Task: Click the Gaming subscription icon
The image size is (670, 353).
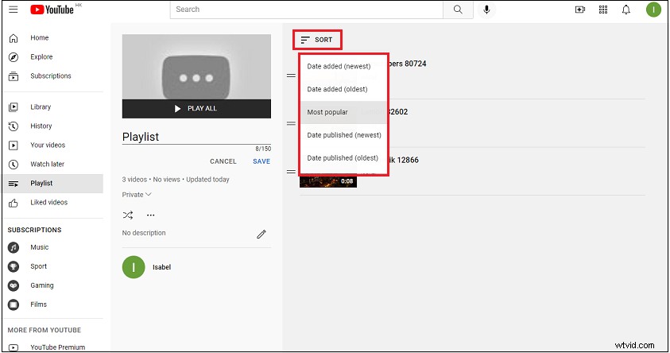Action: pyautogui.click(x=14, y=285)
